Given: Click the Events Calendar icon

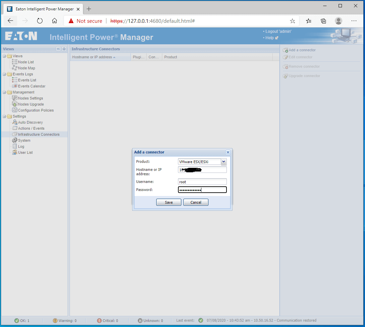Looking at the screenshot, I should [x=14, y=86].
